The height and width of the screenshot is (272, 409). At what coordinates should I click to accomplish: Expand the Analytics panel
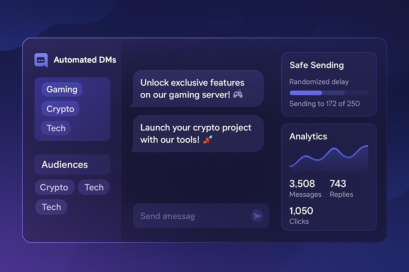point(308,137)
